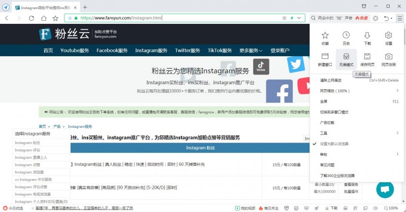Switch to the Instagram browser tab
This screenshot has height=212, width=406.
coord(46,8)
